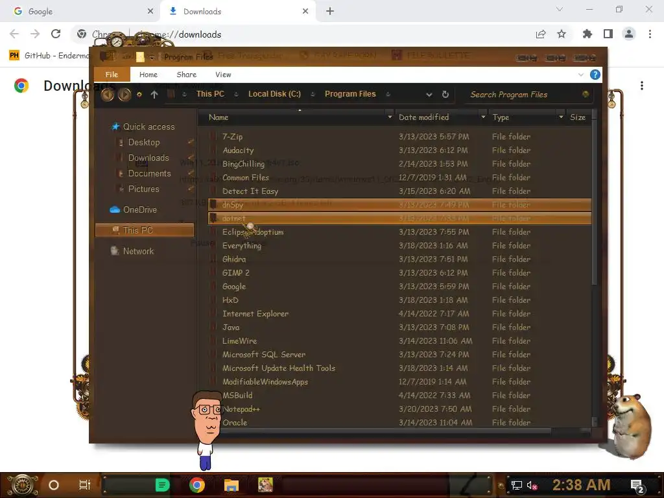Open Chrome profile avatar
Screen dimensions: 664x498
point(629,34)
